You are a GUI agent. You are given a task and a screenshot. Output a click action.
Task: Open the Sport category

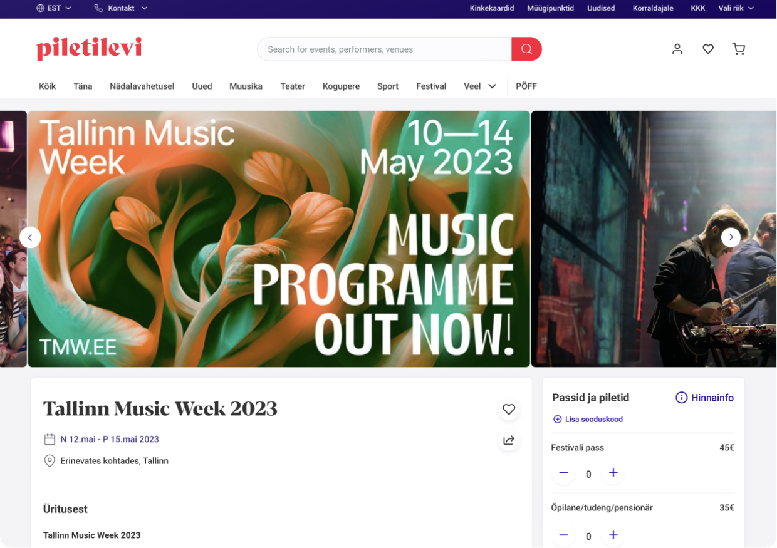388,86
